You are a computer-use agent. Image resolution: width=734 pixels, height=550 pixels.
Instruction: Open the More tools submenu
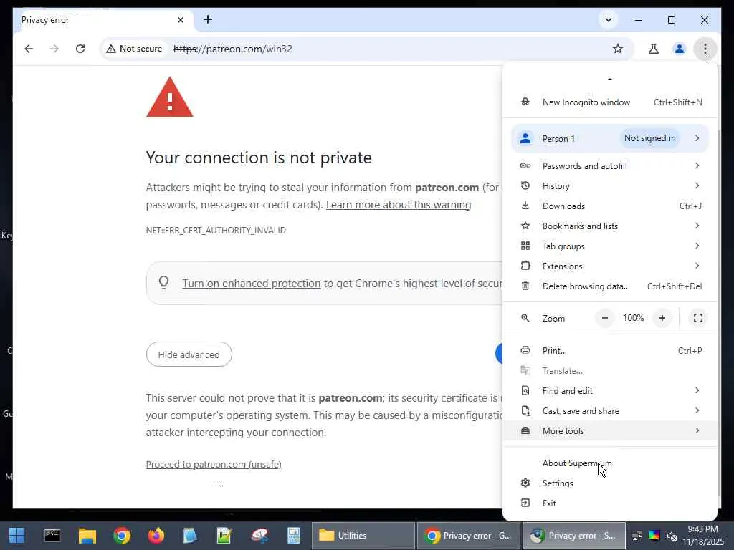coord(609,430)
